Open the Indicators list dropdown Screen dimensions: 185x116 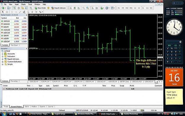(102, 8)
